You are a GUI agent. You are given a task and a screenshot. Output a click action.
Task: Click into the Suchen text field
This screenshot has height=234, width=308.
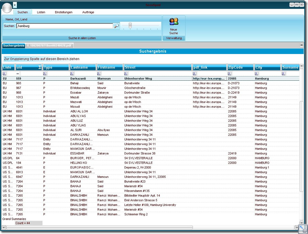point(64,26)
